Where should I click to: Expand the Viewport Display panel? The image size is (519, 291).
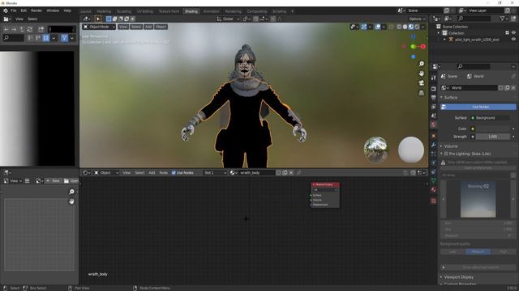[458, 277]
